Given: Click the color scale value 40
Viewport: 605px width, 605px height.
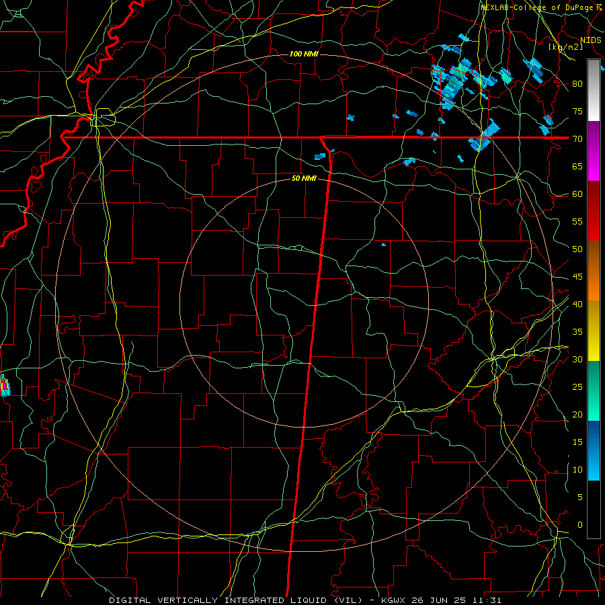Looking at the screenshot, I should pos(577,304).
